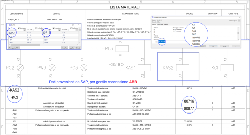Select the -RL3 relay box symbol
The image size is (250, 135).
122,48
